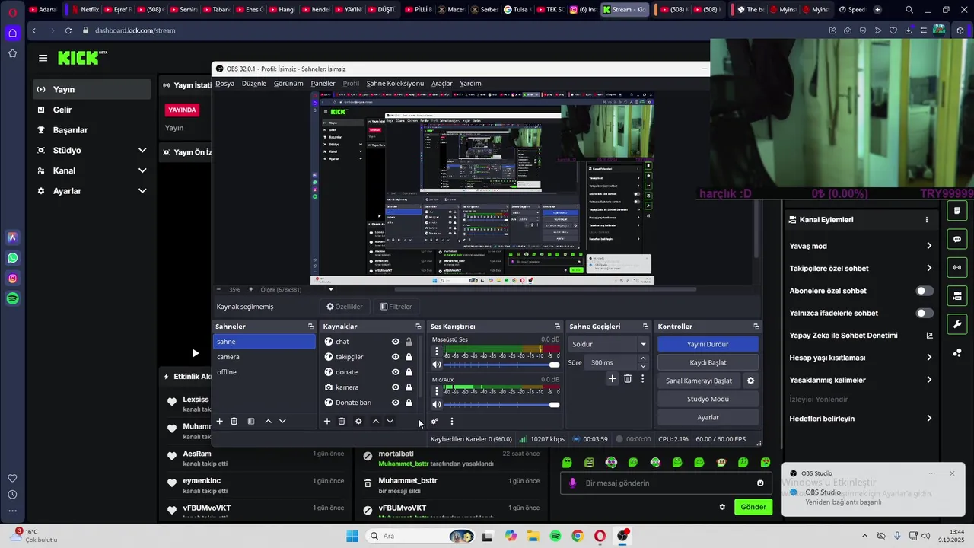Click Sanal Kamerayı Başlat button
This screenshot has width=974, height=548.
(699, 381)
